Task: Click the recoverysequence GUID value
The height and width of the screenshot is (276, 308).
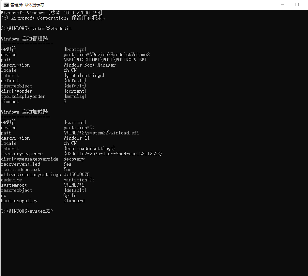Action: (x=113, y=154)
